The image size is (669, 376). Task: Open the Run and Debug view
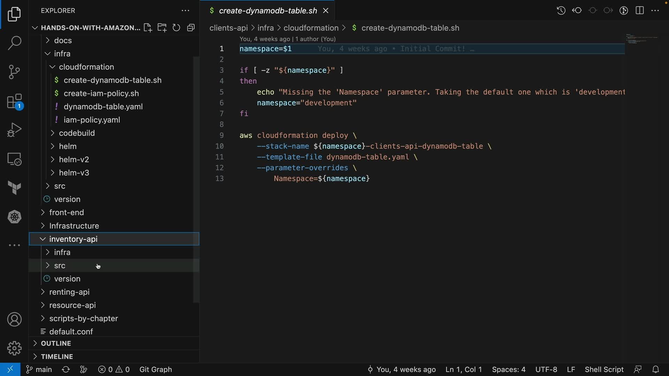coord(14,130)
